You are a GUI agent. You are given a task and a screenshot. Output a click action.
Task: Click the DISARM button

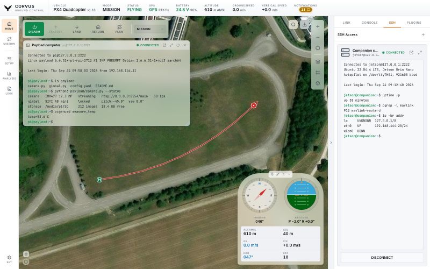[x=34, y=29]
